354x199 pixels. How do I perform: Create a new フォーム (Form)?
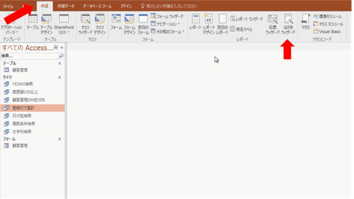coord(116,22)
